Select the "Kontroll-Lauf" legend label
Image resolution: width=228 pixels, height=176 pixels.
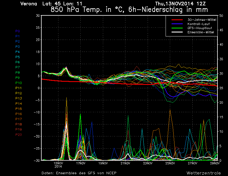[198, 24]
